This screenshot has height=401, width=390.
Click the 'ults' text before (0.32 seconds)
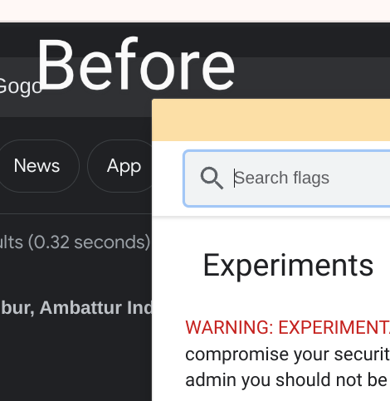(12, 242)
